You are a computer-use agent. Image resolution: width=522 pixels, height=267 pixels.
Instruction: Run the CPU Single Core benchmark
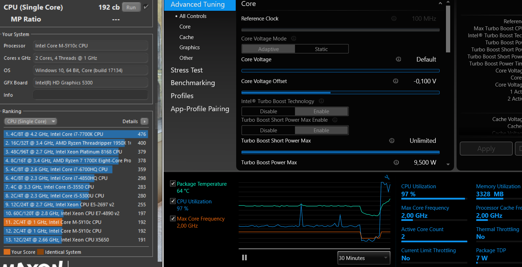131,7
